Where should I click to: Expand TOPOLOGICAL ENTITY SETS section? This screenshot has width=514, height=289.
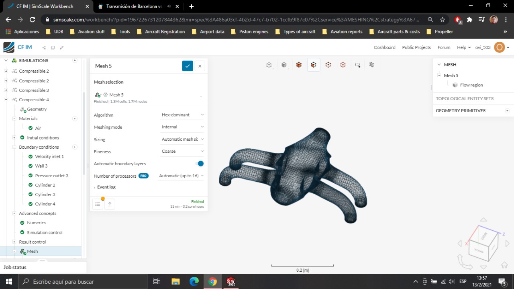tap(465, 98)
